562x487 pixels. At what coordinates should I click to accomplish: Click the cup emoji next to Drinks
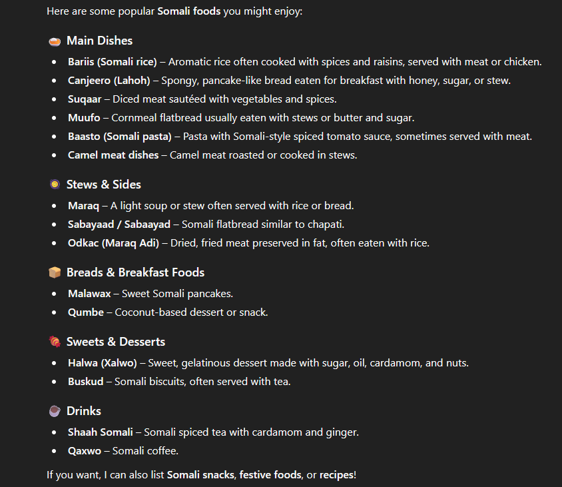coord(55,411)
